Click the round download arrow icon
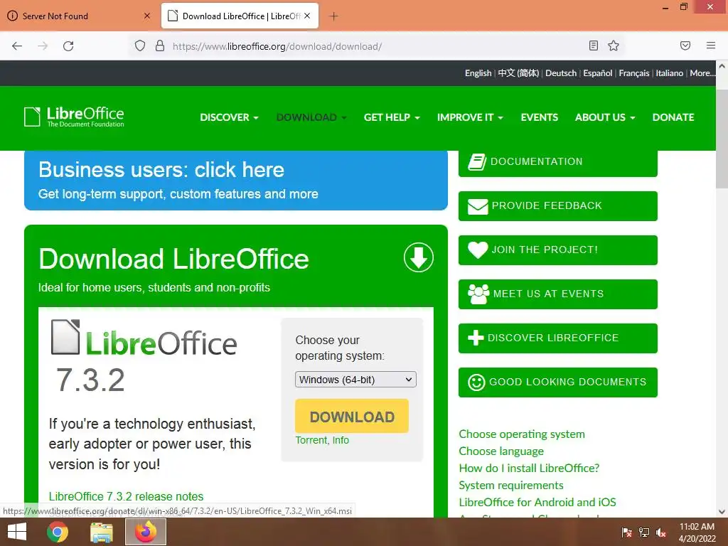The image size is (728, 546). pos(418,257)
